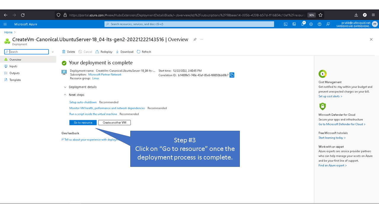The width and height of the screenshot is (379, 213).
Task: Click Create another VM button
Action: (115, 122)
